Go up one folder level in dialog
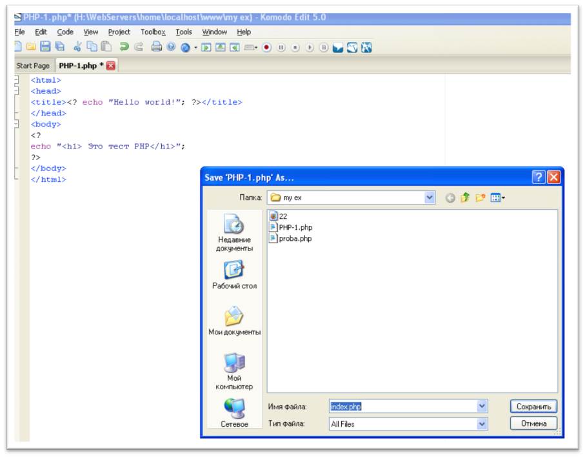Image resolution: width=585 pixels, height=457 pixels. tap(465, 198)
